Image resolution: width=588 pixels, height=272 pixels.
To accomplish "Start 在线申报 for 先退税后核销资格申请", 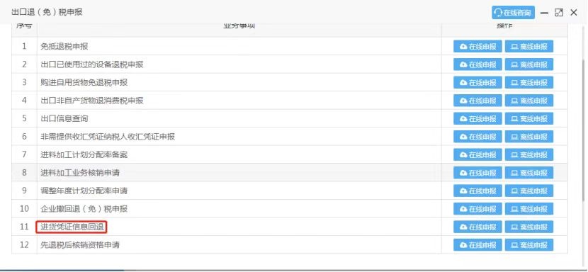I will click(x=477, y=245).
